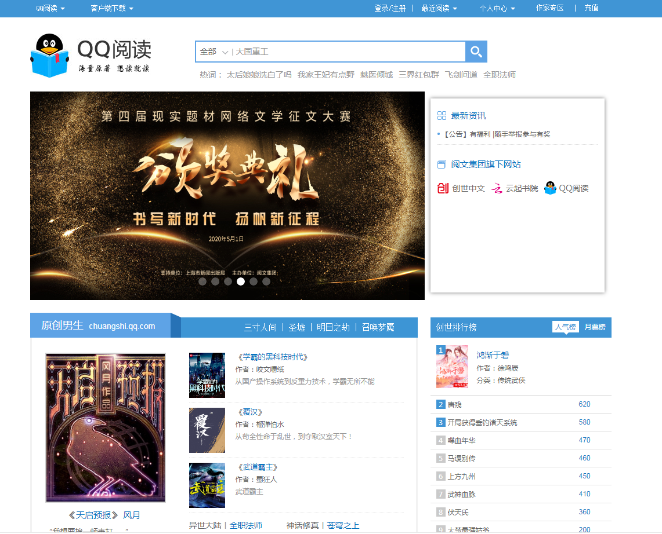The image size is (662, 534).
Task: Focus the search input field
Action: (348, 52)
